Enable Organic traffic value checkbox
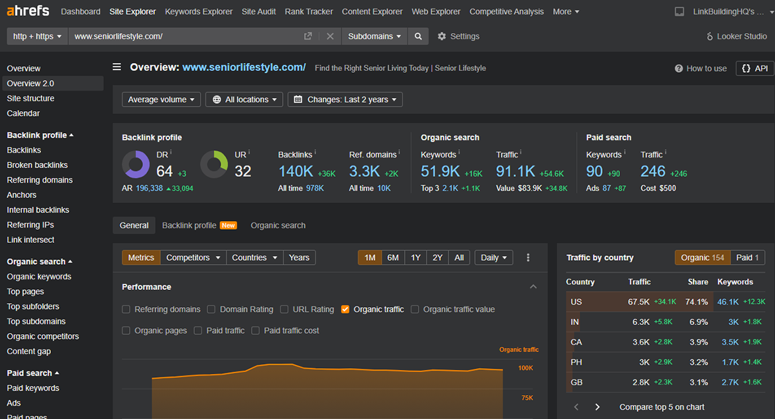Screen dimensions: 775x419 pos(415,309)
